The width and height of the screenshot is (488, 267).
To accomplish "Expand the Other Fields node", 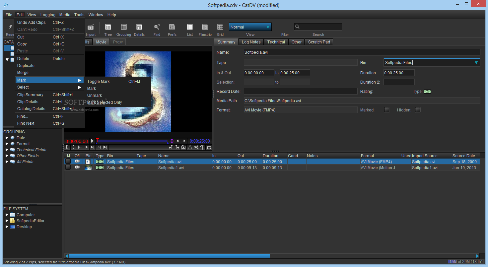I will 7,156.
